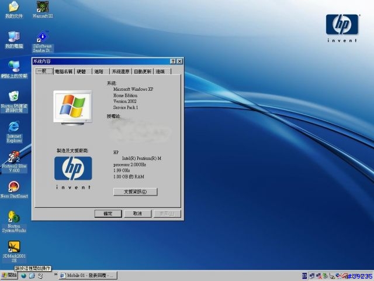This screenshot has width=374, height=281.
Task: Click the 確定 button
Action: [108, 214]
